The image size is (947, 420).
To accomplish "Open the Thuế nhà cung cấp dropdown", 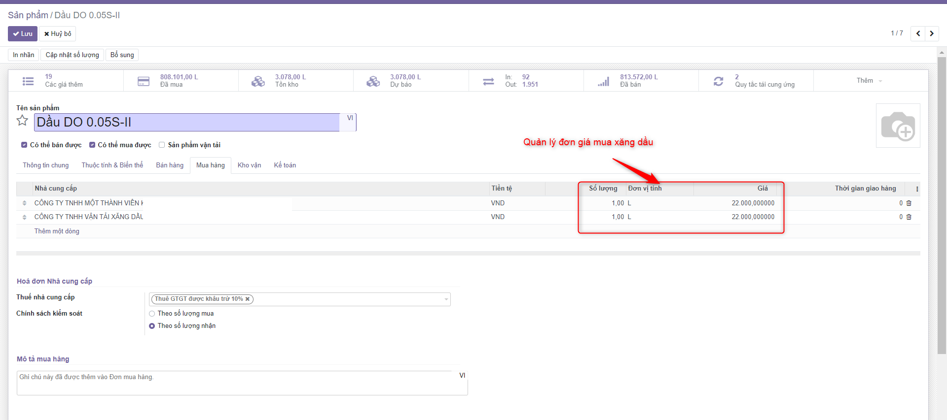I will coord(446,299).
